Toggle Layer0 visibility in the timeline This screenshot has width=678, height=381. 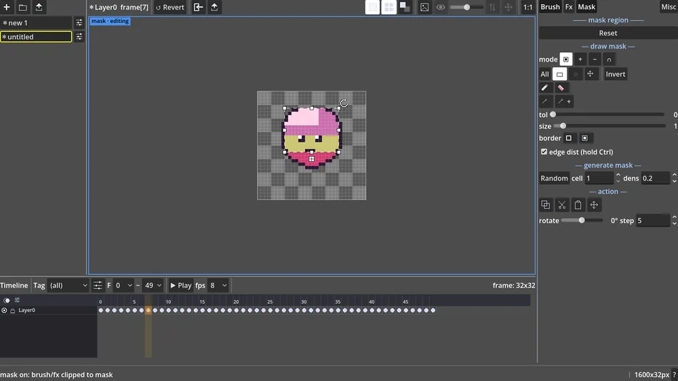[x=4, y=310]
